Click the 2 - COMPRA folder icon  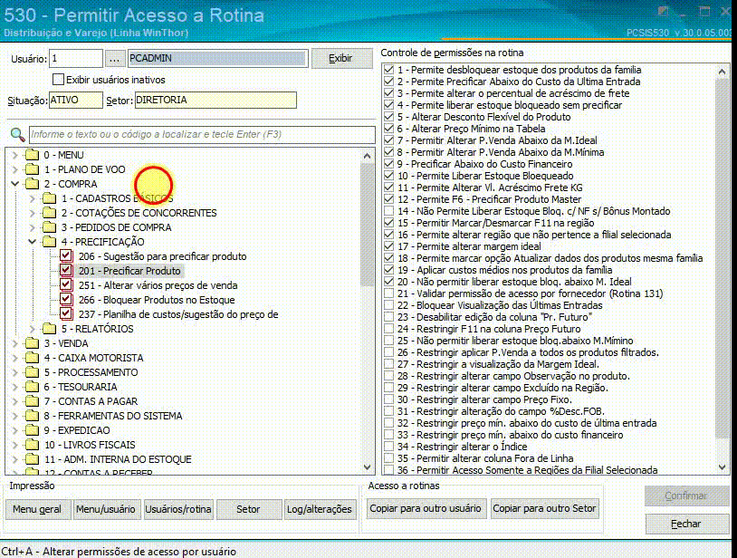[x=32, y=184]
